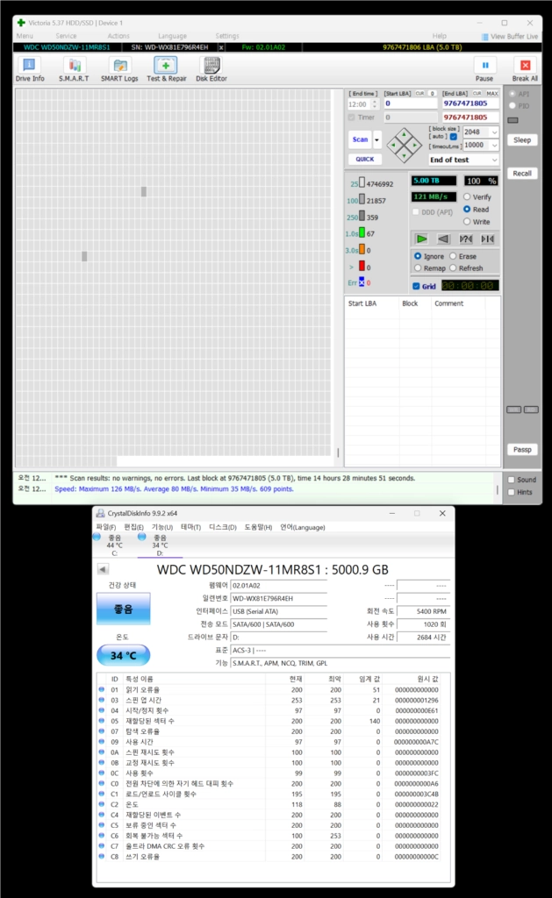Screen dimensions: 552x898
Task: Click the Sleep button
Action: (x=522, y=139)
